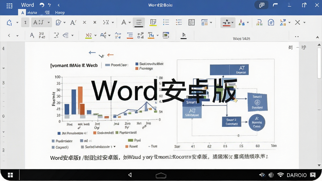Select the bulleted list icon
Image resolution: width=322 pixels, height=181 pixels.
166,22
